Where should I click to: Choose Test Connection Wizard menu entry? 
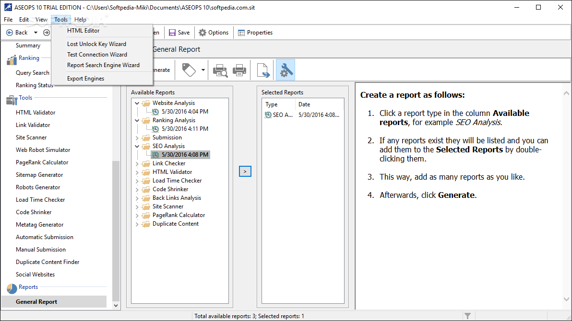pos(97,55)
